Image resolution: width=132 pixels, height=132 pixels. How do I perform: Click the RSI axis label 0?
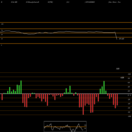(1, 45)
